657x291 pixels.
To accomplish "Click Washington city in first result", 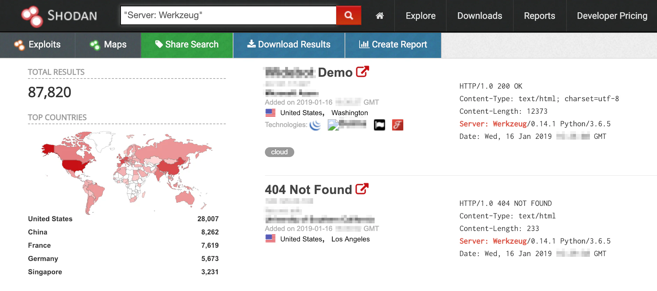I will click(x=350, y=113).
